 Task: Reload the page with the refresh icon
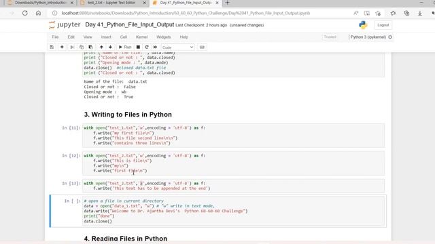pos(25,13)
